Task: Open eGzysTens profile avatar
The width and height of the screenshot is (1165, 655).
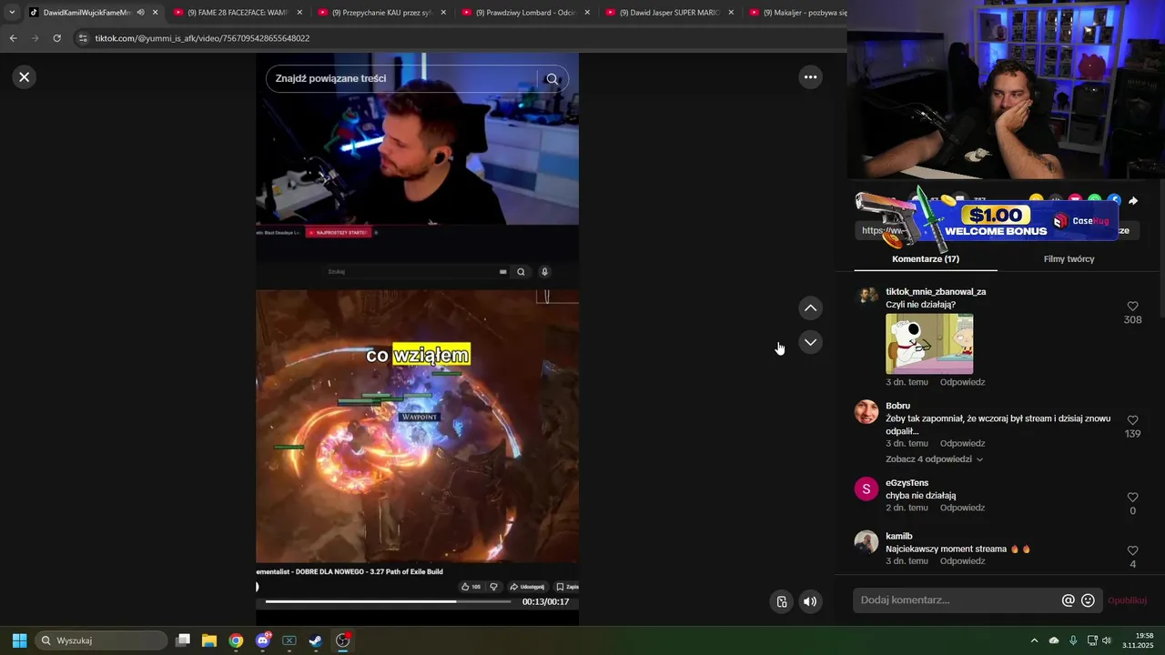Action: (x=866, y=489)
